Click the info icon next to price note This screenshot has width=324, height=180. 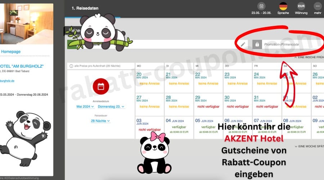71,66
